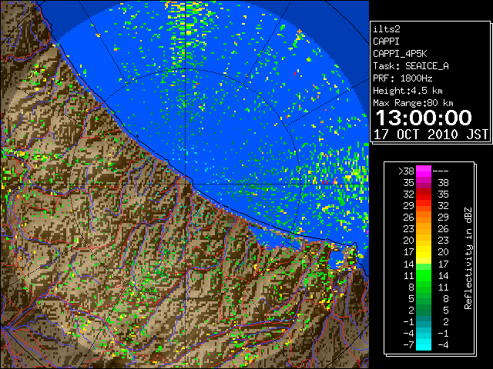
Task: Pick the bright green band of the color scale
Action: coord(424,275)
